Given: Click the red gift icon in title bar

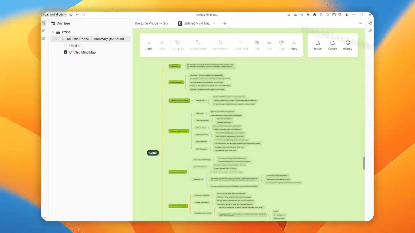Looking at the screenshot, I should [x=308, y=15].
